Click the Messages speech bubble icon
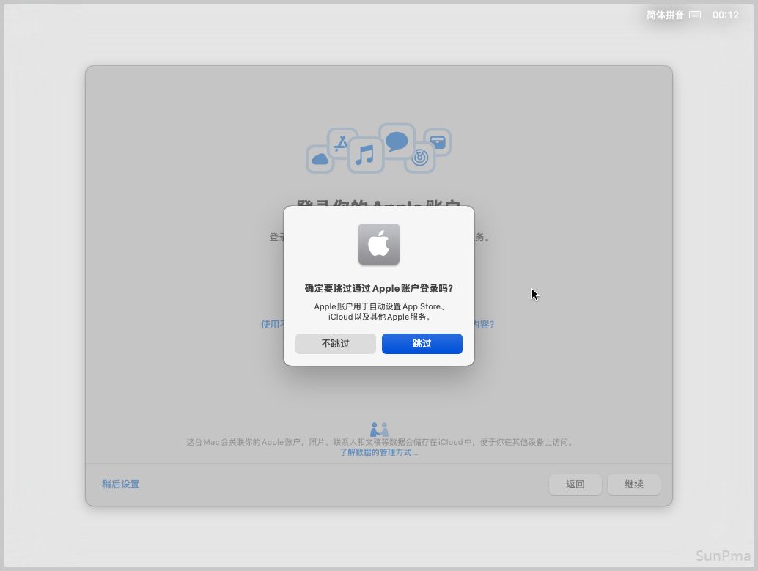 tap(397, 140)
